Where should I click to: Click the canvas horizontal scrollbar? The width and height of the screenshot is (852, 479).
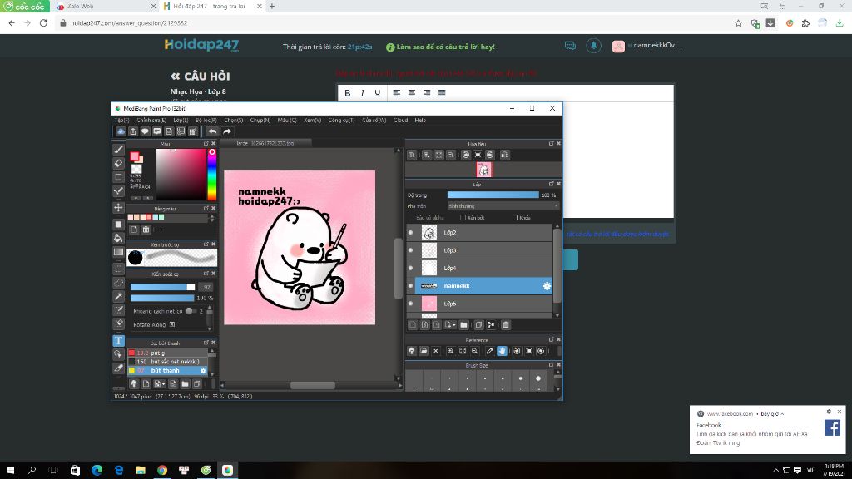pyautogui.click(x=313, y=385)
